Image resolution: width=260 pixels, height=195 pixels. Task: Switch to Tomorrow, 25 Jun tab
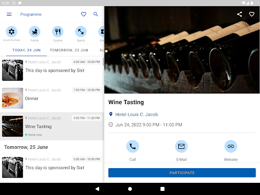(69, 50)
